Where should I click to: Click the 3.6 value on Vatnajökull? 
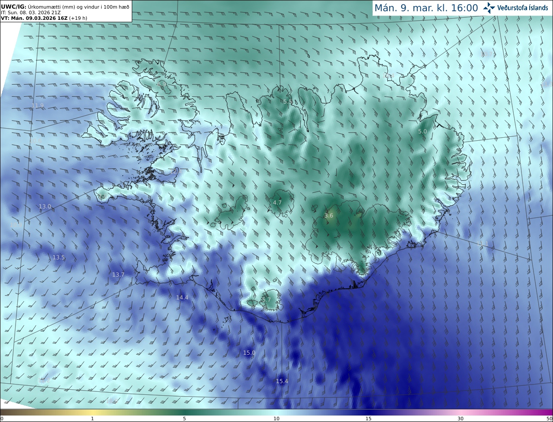[x=329, y=216]
